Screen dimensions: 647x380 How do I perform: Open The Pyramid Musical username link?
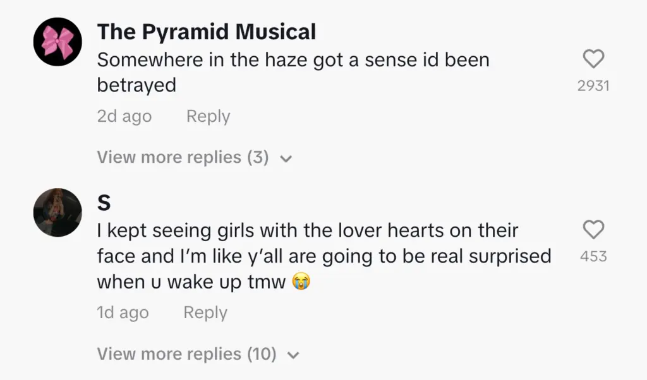click(x=207, y=32)
